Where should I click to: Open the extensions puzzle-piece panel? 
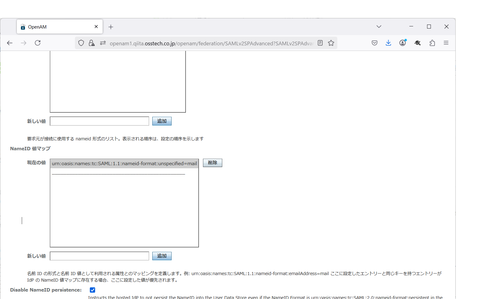click(432, 43)
